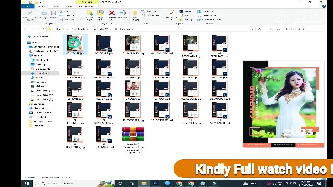Screen dimensions: 333x187
Task: Click the ENG language indicator
Action: 292,183
